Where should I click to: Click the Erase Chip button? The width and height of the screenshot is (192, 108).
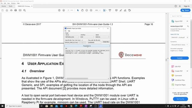106,42
